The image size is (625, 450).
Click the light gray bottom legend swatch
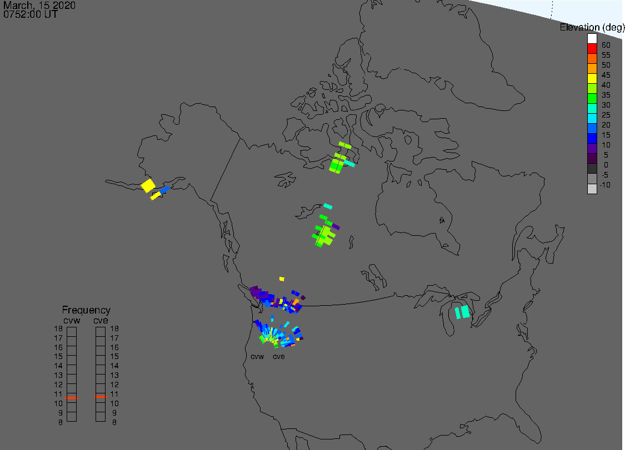(x=592, y=189)
